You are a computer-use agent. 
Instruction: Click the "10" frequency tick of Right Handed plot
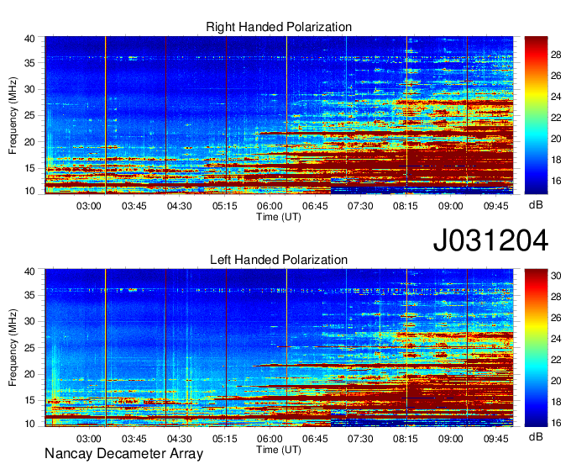pos(30,191)
